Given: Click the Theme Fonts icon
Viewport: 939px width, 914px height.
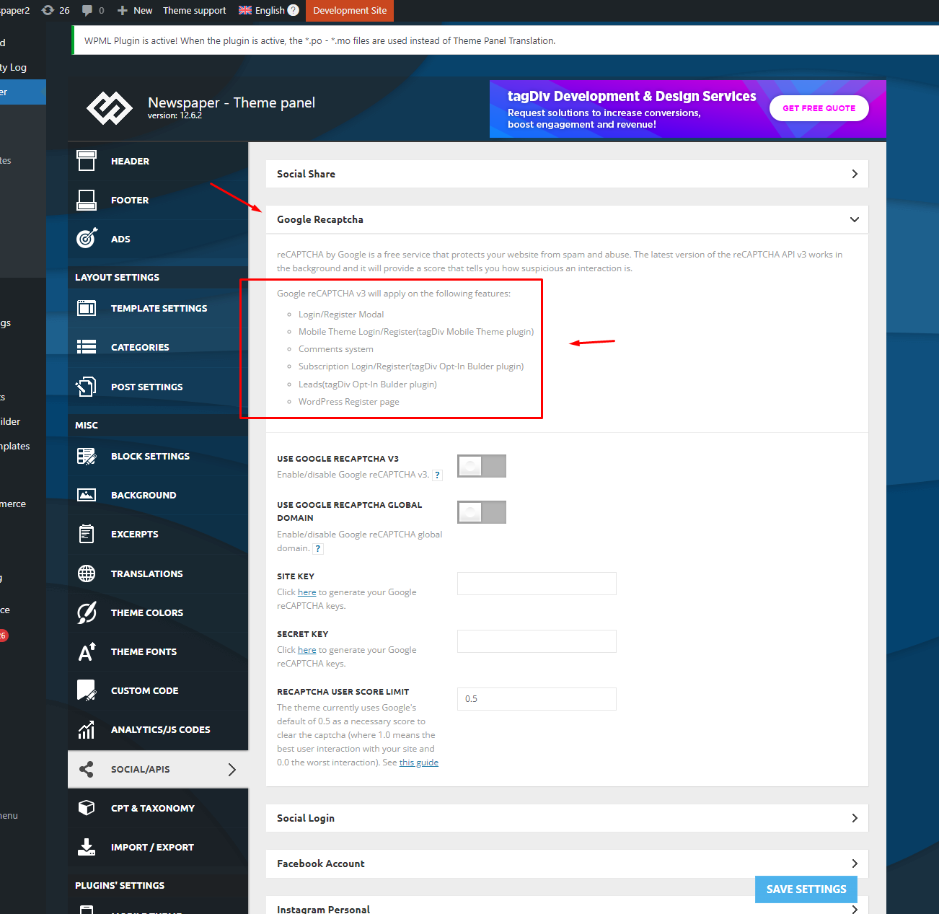Looking at the screenshot, I should click(x=87, y=651).
